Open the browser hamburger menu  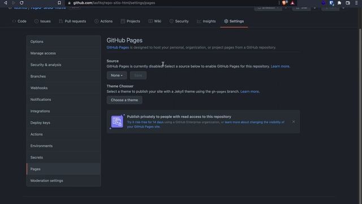[356, 3]
